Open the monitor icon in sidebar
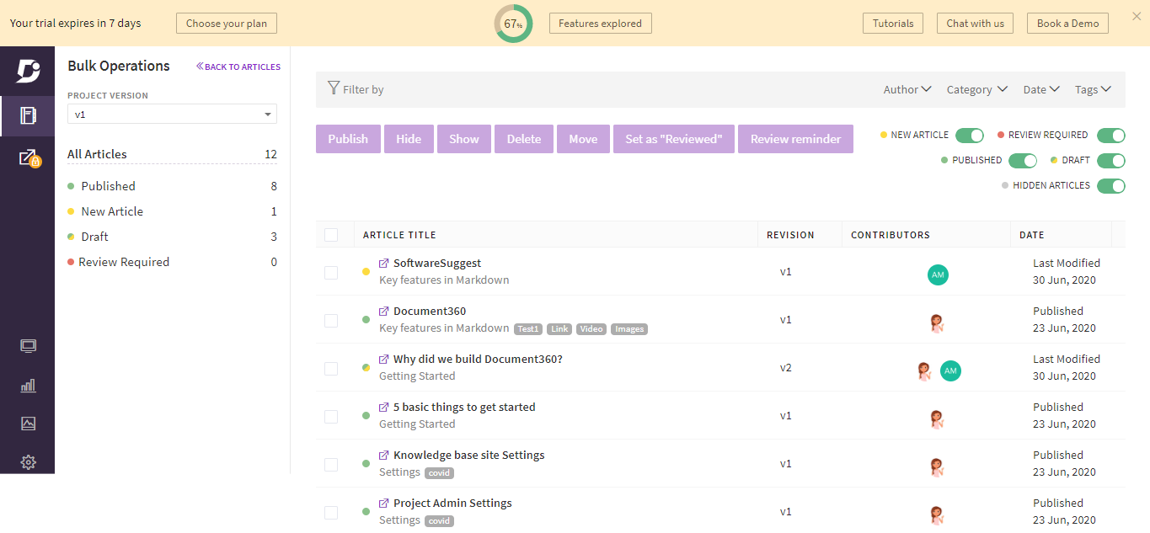The width and height of the screenshot is (1150, 533). pyautogui.click(x=28, y=346)
